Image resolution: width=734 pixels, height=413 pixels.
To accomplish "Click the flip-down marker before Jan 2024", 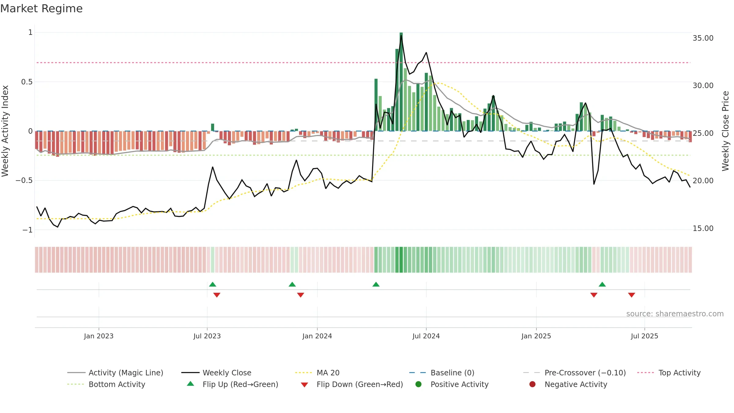I will point(301,295).
